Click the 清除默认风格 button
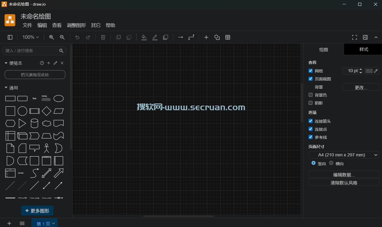Screen dimensions: 382x227 tap(344, 182)
